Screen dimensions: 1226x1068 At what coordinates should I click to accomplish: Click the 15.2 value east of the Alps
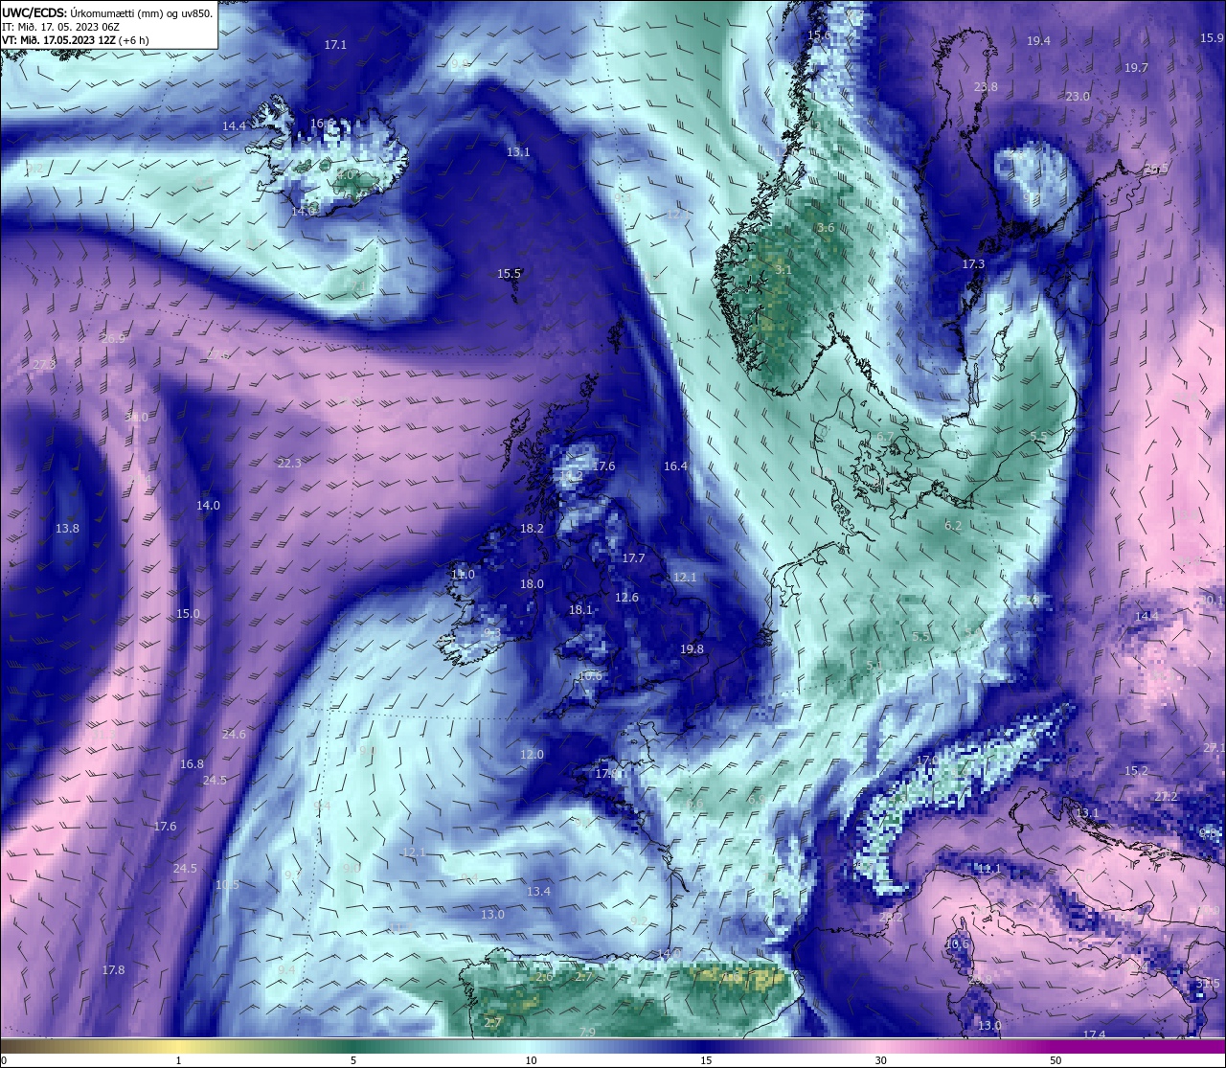click(x=1136, y=771)
